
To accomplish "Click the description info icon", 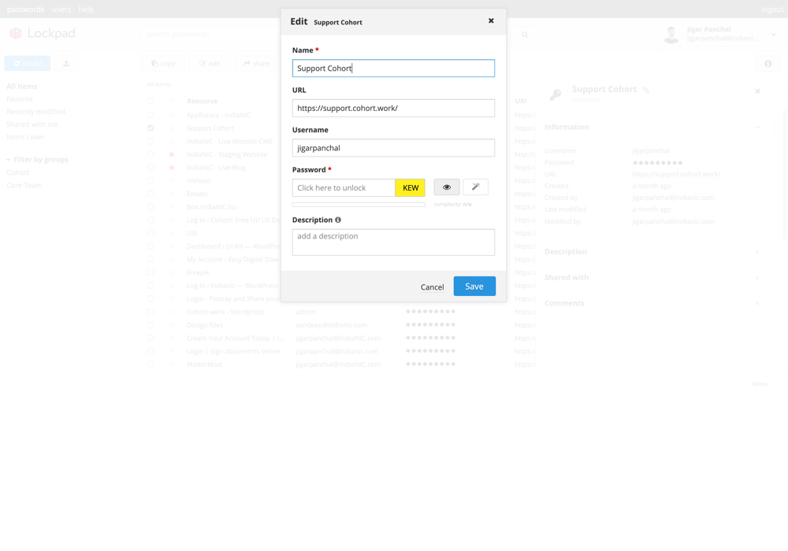I will click(x=338, y=220).
